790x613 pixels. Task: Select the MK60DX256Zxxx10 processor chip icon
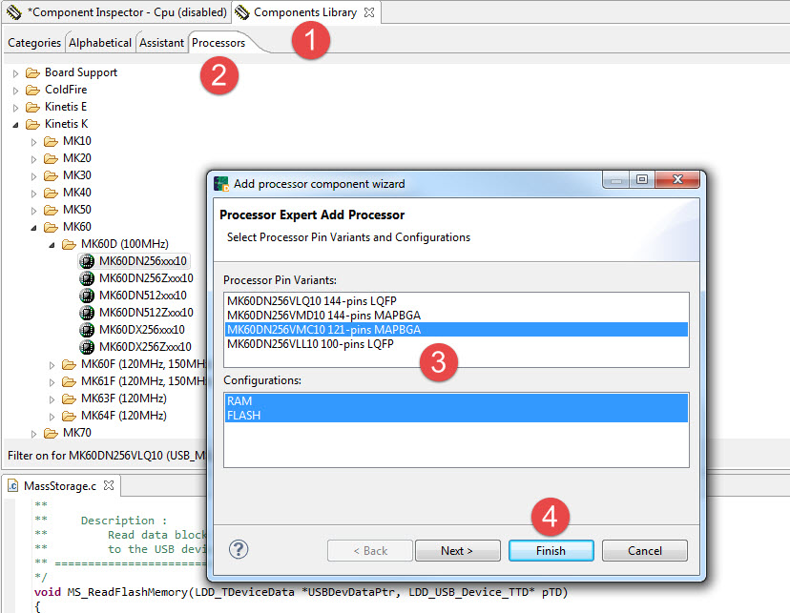[x=87, y=347]
